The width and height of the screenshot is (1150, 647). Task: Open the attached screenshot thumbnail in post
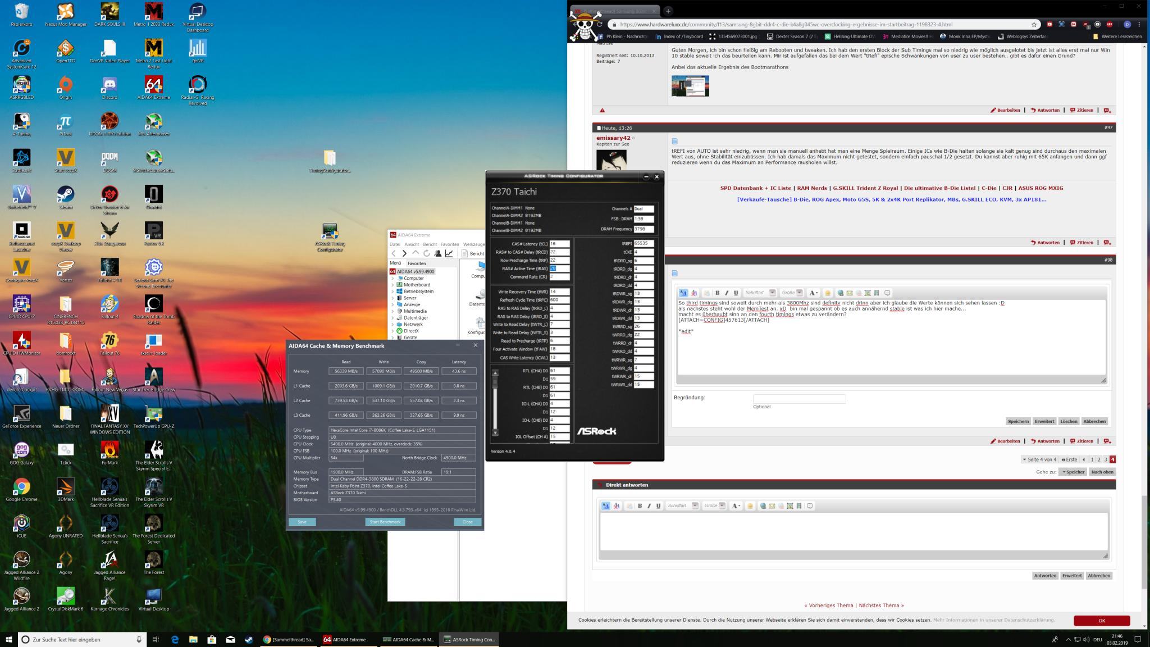(690, 86)
